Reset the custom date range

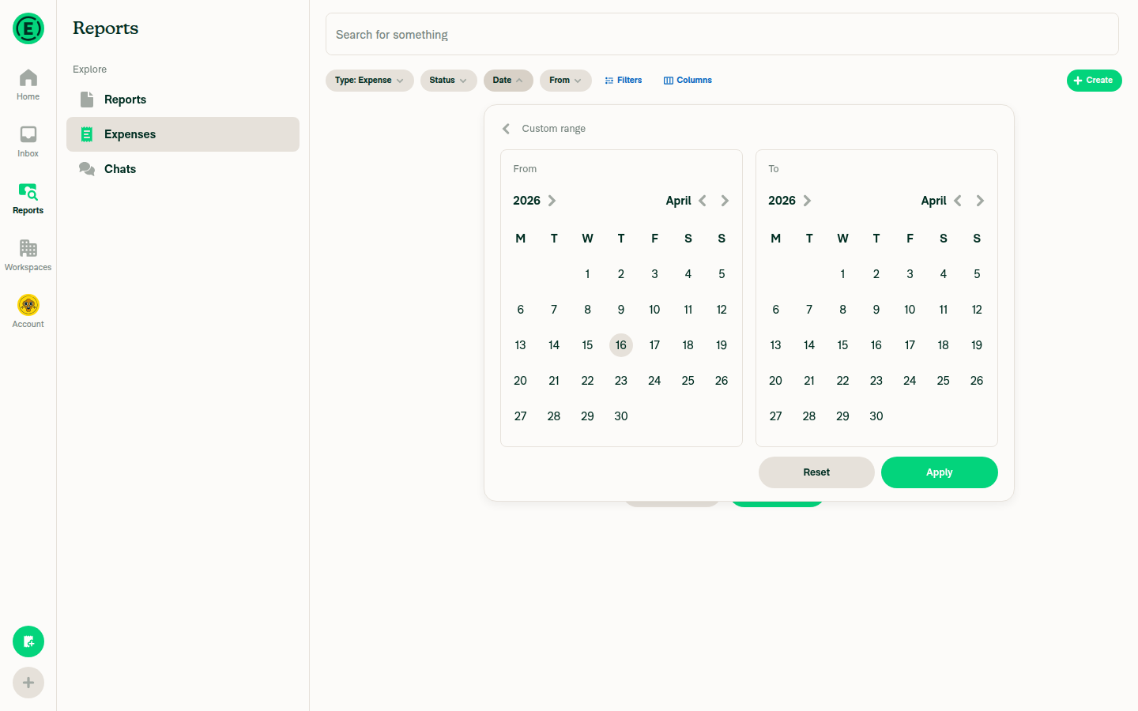pyautogui.click(x=816, y=472)
